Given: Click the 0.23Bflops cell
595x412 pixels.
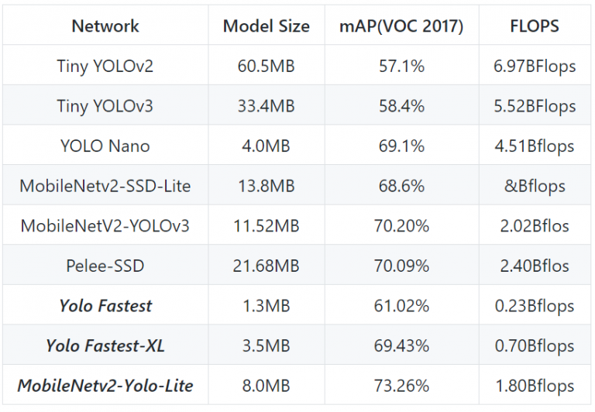Looking at the screenshot, I should pyautogui.click(x=535, y=306).
